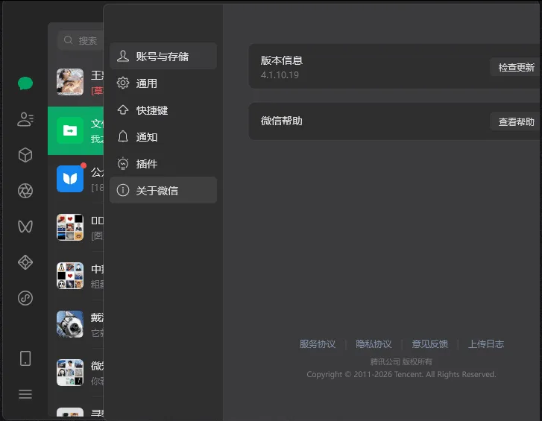
Task: Select 账号与存储 settings tab
Action: (x=163, y=56)
